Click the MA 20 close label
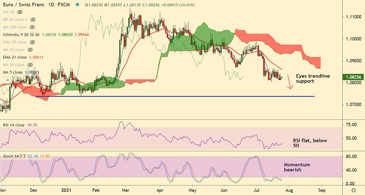This screenshot has width=365, height=195. [x=13, y=49]
